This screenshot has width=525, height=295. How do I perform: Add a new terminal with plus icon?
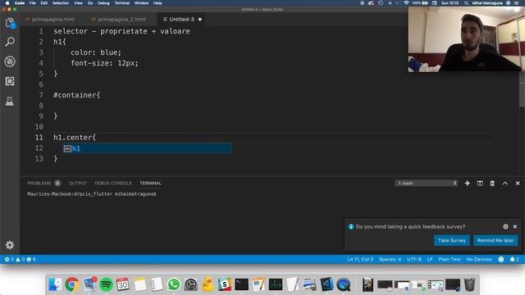pyautogui.click(x=467, y=184)
